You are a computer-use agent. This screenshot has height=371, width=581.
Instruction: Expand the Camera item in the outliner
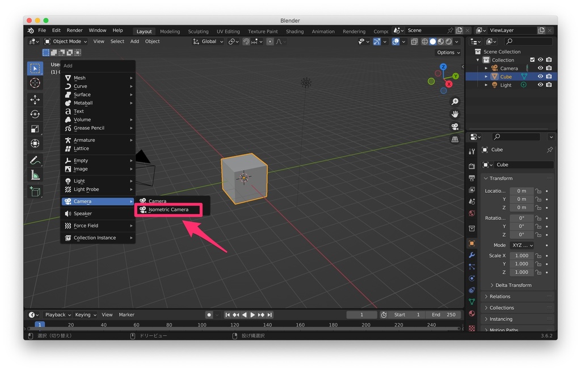tap(485, 68)
